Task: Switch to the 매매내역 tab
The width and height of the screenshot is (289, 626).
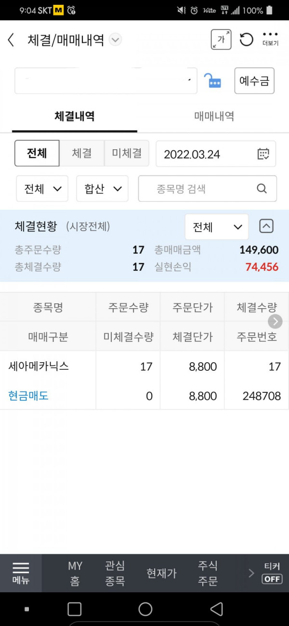Action: pyautogui.click(x=214, y=116)
